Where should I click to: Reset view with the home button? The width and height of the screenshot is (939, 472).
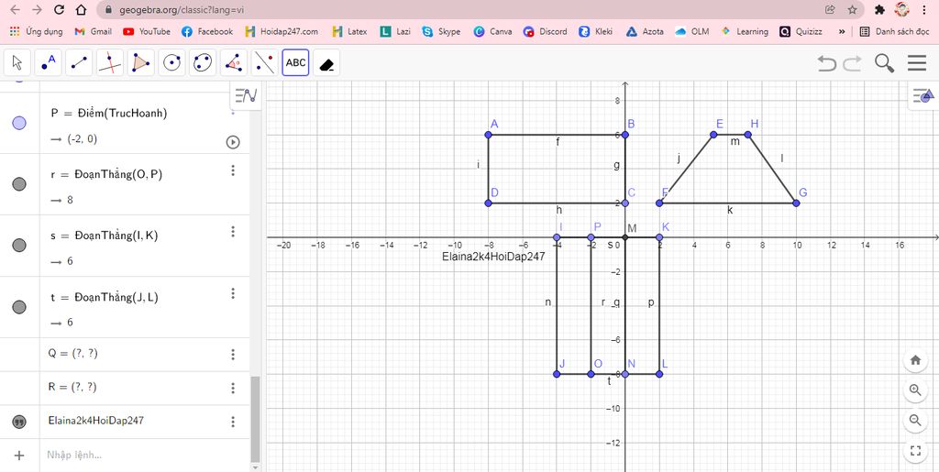915,360
